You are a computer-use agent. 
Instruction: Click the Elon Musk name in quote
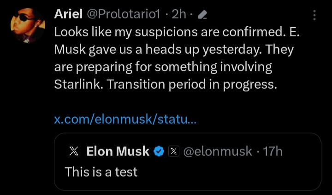coord(118,151)
